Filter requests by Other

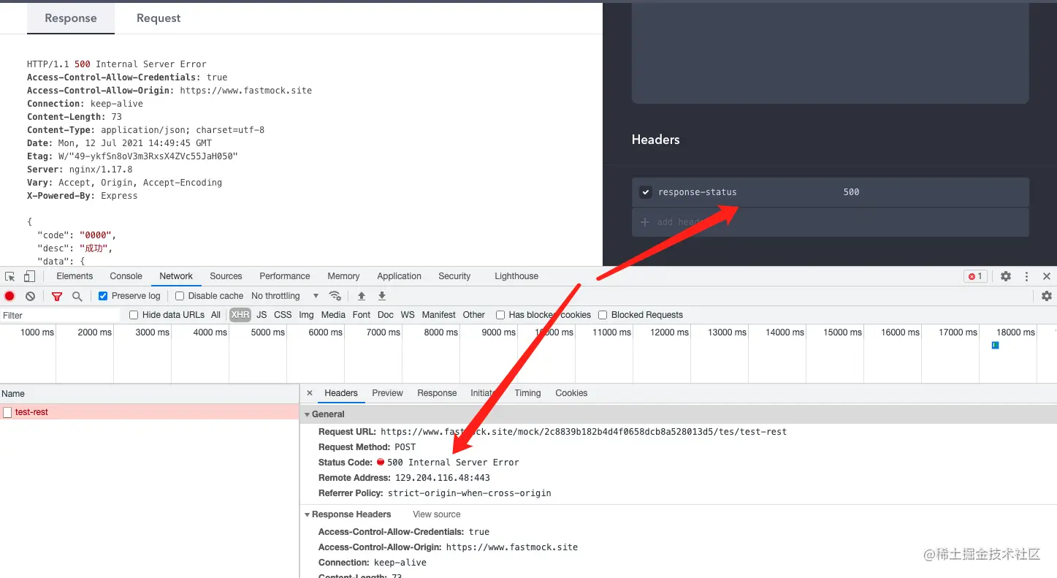(x=473, y=315)
